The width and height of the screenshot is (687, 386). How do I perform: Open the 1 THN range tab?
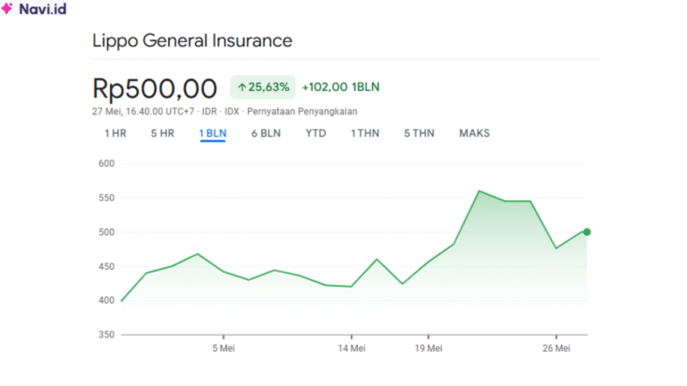point(365,133)
